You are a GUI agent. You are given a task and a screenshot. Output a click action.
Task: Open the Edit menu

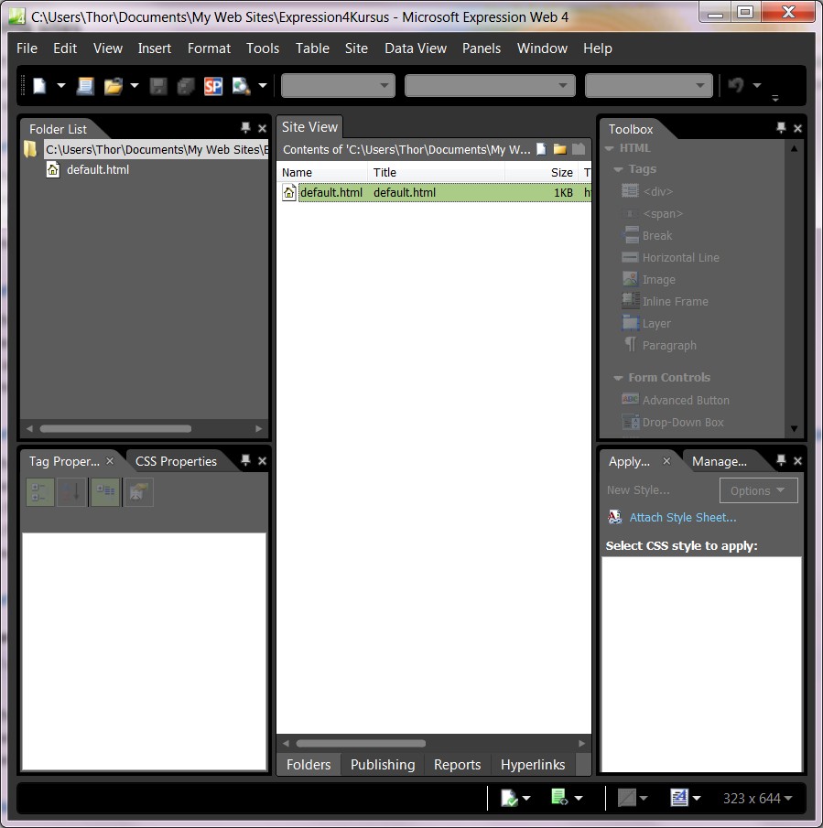point(65,48)
